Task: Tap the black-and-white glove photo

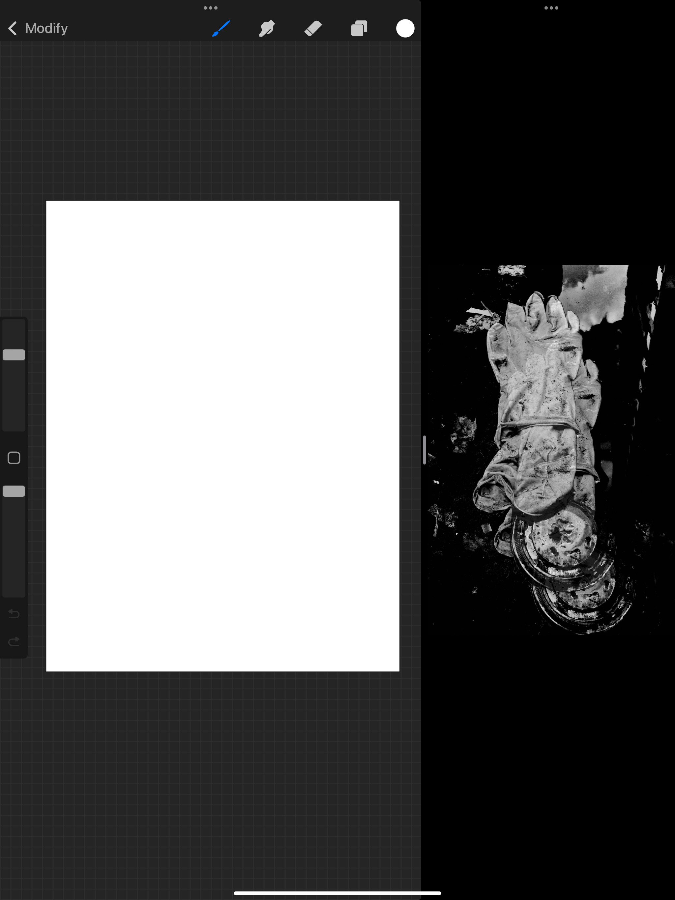Action: [x=550, y=450]
